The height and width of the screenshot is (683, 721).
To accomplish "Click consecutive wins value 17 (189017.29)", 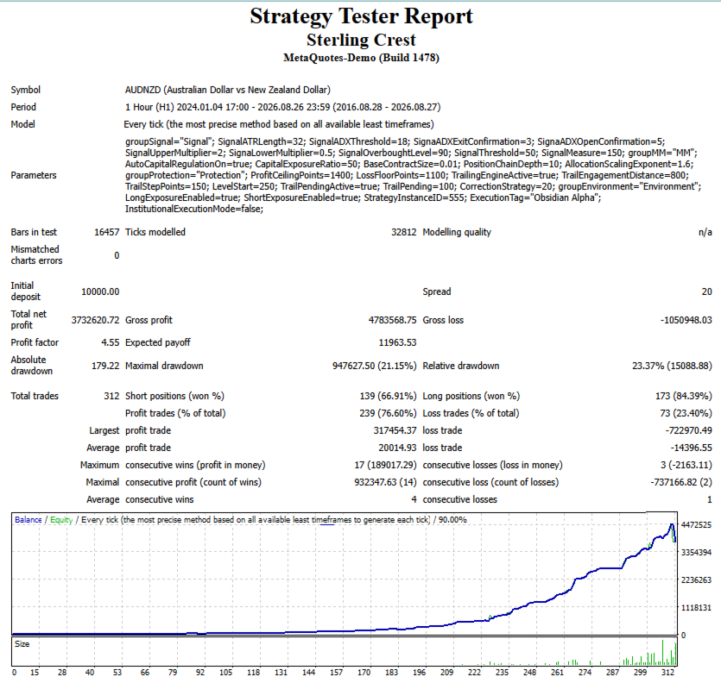I will point(385,466).
